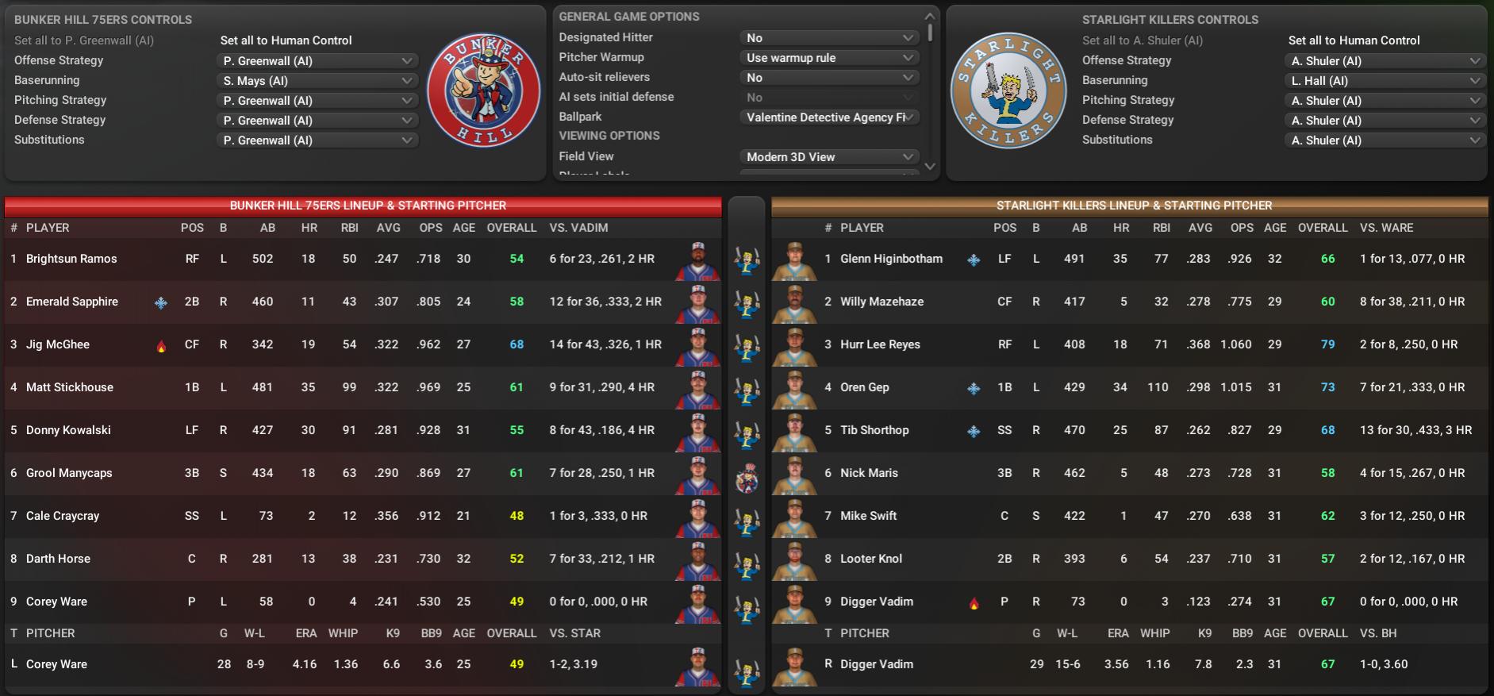
Task: Click the control icon in Matt Stickhouse row
Action: [x=746, y=388]
